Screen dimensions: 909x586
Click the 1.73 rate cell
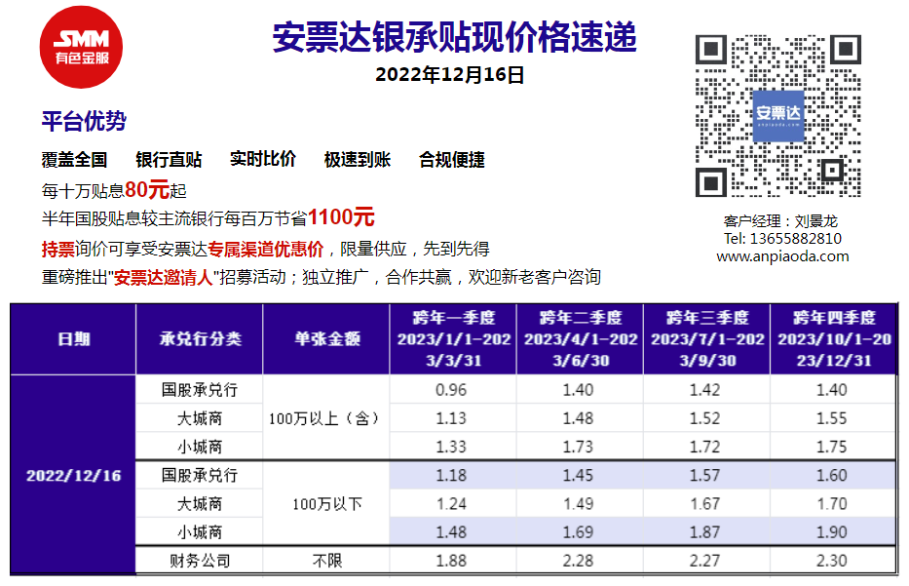coord(579,447)
